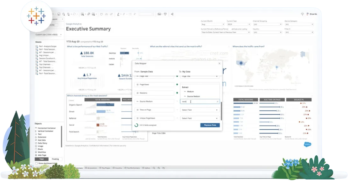
Task: Switch to the Acquisition tab
Action: [x=91, y=168]
